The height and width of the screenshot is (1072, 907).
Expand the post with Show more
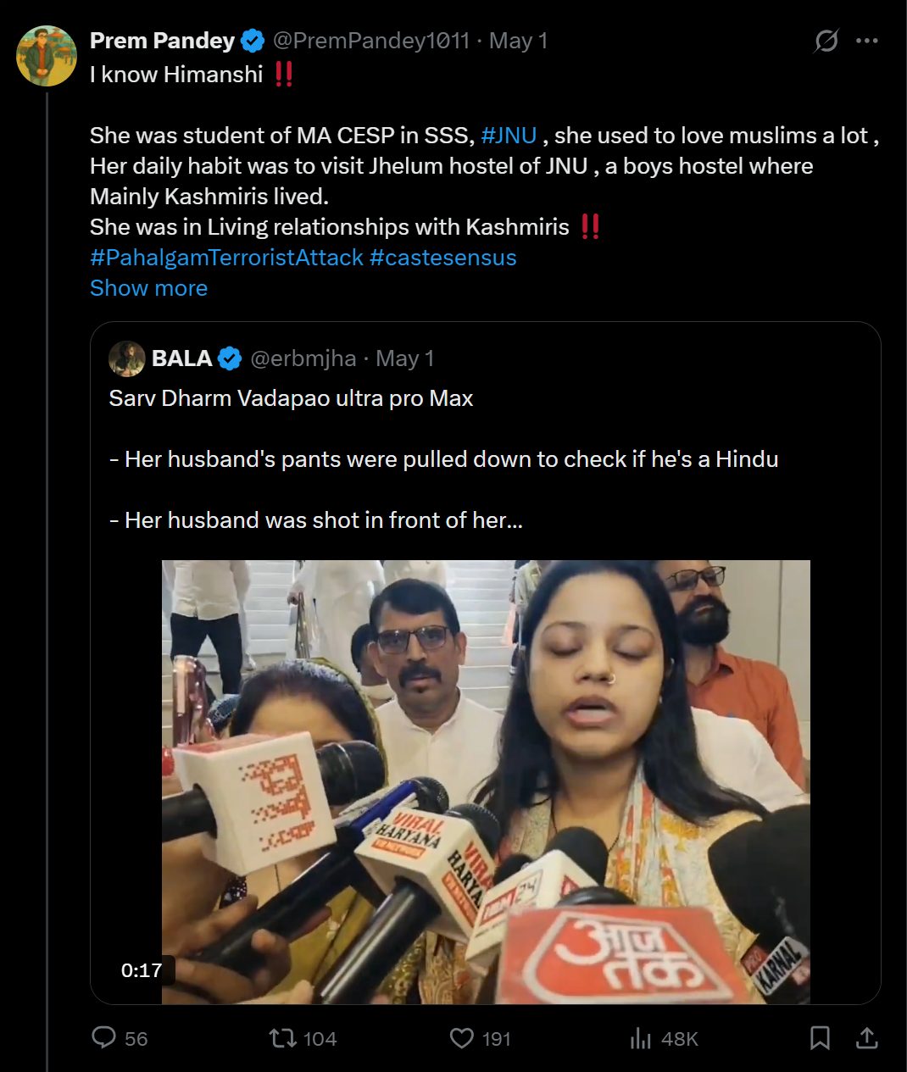(148, 288)
